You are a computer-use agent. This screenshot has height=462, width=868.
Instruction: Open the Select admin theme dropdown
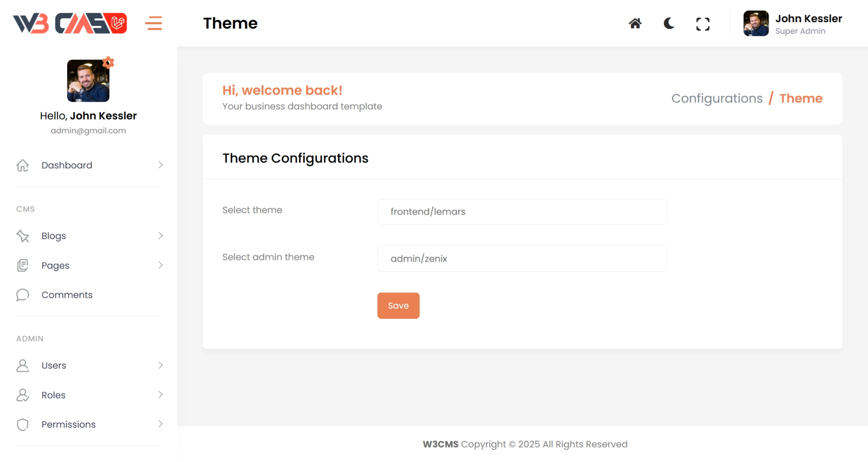(x=522, y=259)
